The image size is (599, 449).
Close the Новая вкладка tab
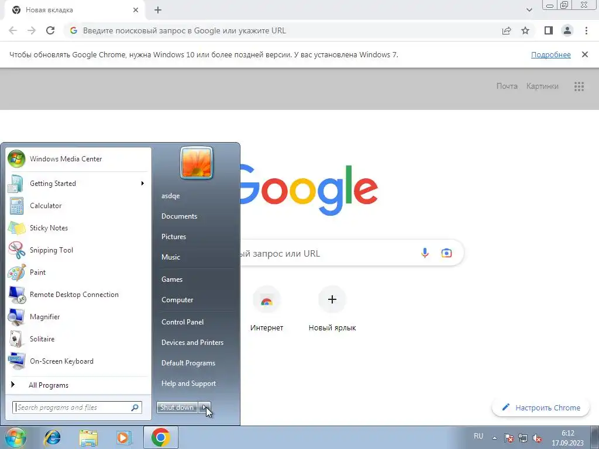tap(136, 10)
